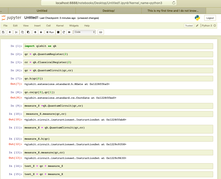221x179 pixels.
Task: Restart kernel and run all icon
Action: [x=69, y=32]
